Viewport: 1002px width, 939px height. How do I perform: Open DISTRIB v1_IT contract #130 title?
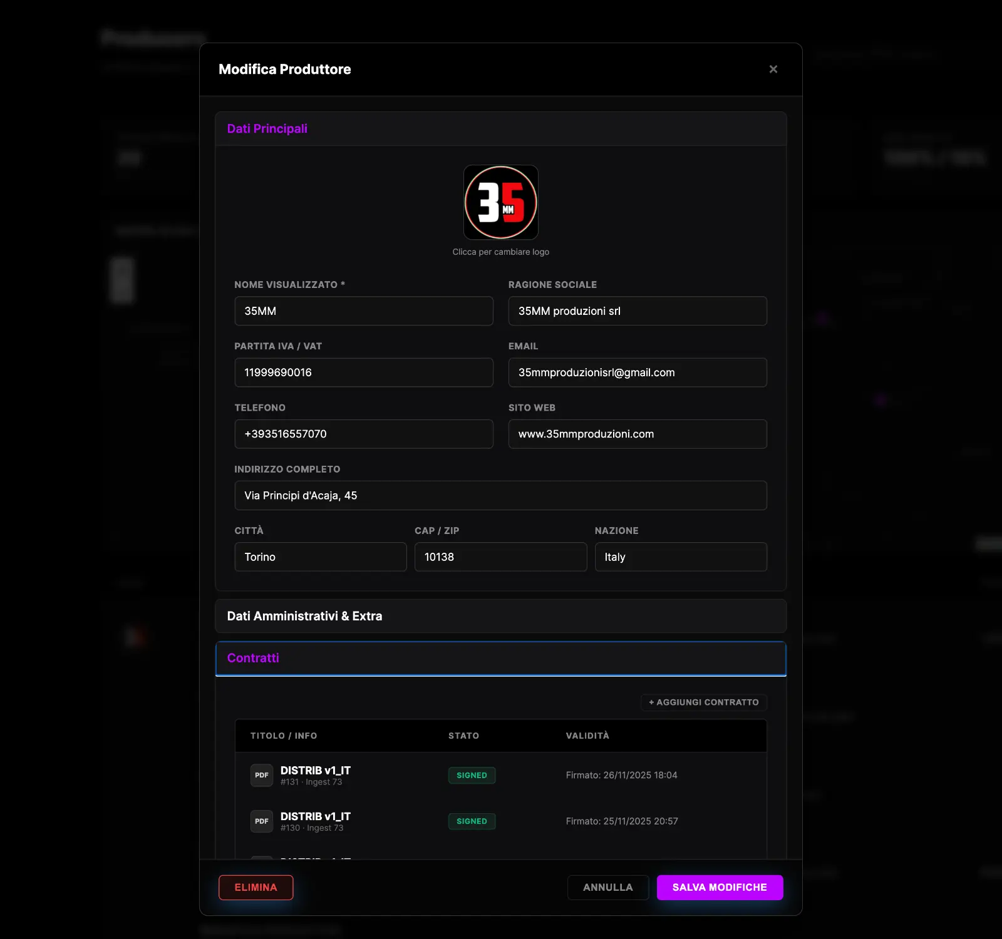click(315, 816)
